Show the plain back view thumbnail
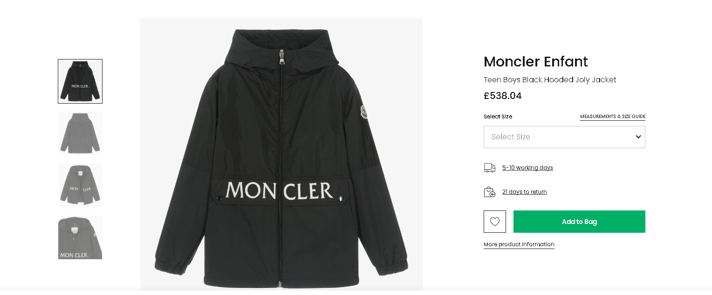The height and width of the screenshot is (295, 712). click(80, 133)
